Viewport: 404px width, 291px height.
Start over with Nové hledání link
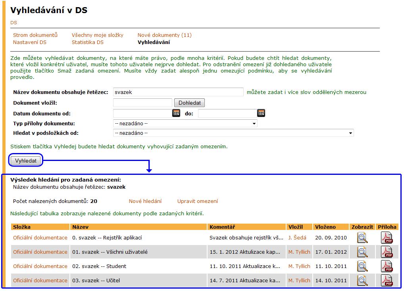coord(145,201)
